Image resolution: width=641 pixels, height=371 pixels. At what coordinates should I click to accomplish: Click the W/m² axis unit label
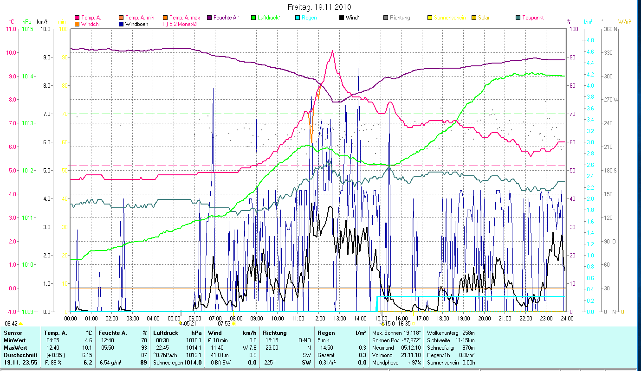(624, 22)
